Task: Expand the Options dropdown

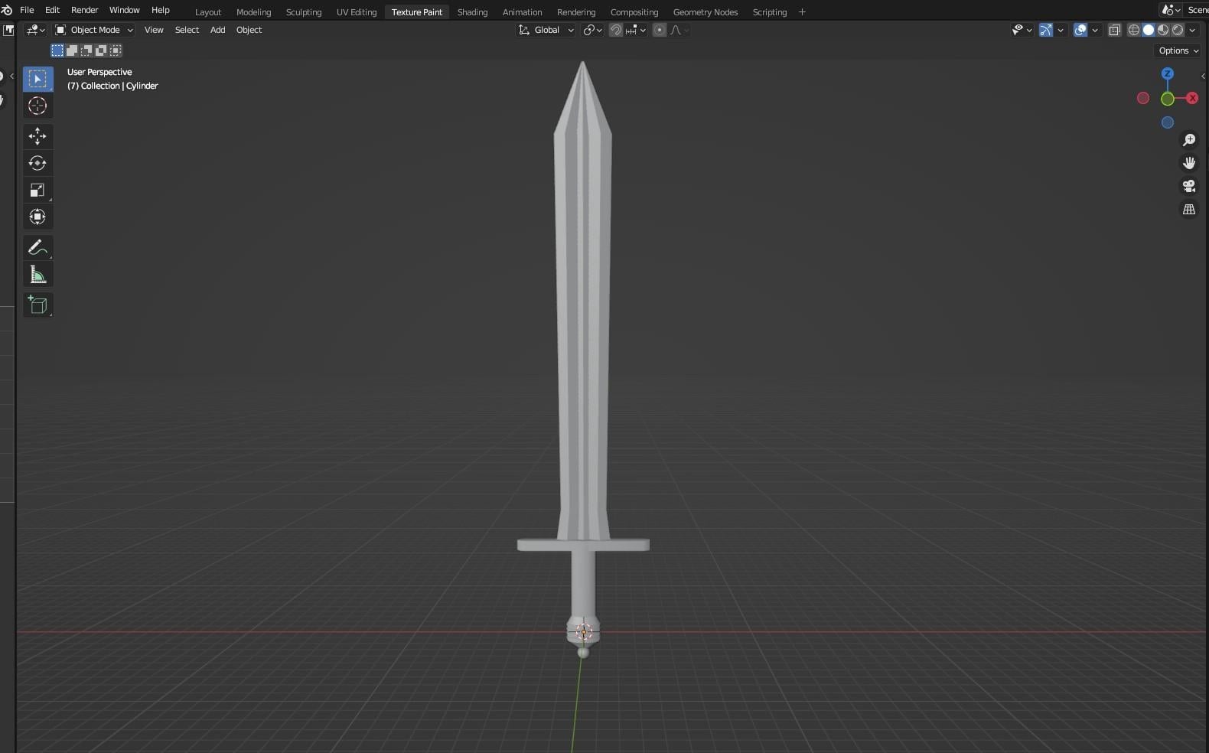Action: (x=1178, y=51)
